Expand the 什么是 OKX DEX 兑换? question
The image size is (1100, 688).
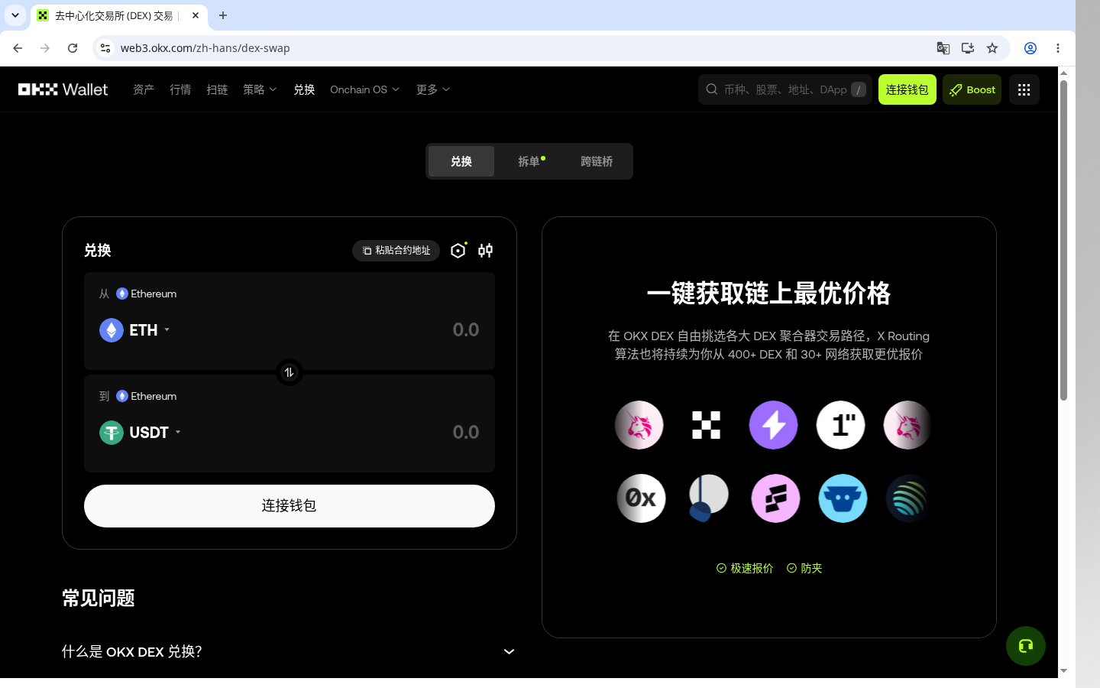pyautogui.click(x=289, y=651)
